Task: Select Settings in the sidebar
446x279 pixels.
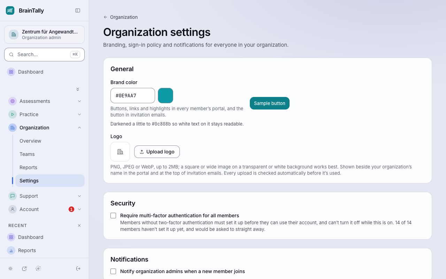Action: click(50, 181)
